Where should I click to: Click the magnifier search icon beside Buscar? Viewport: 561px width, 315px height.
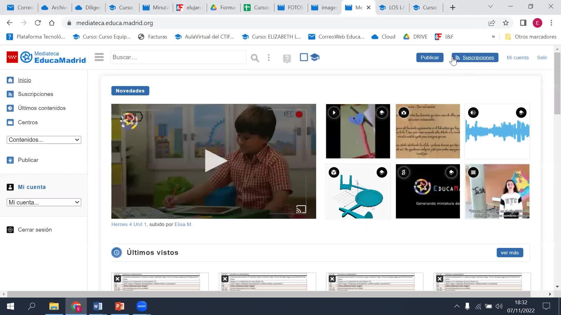(255, 58)
